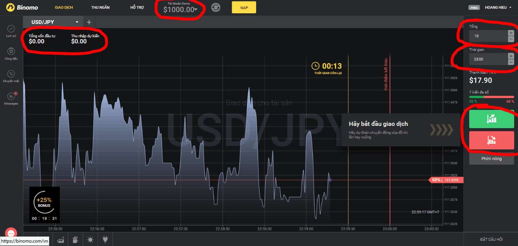Click the yellow NẠP deposit button
The height and width of the screenshot is (246, 518).
pyautogui.click(x=244, y=7)
